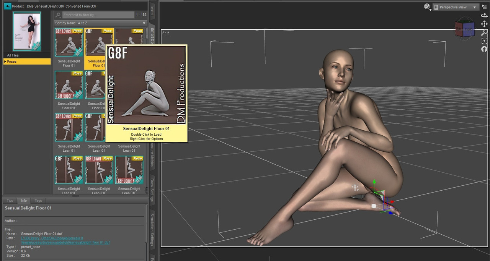This screenshot has width=490, height=261.
Task: Click the reset view up-arrow icon
Action: coord(484,49)
